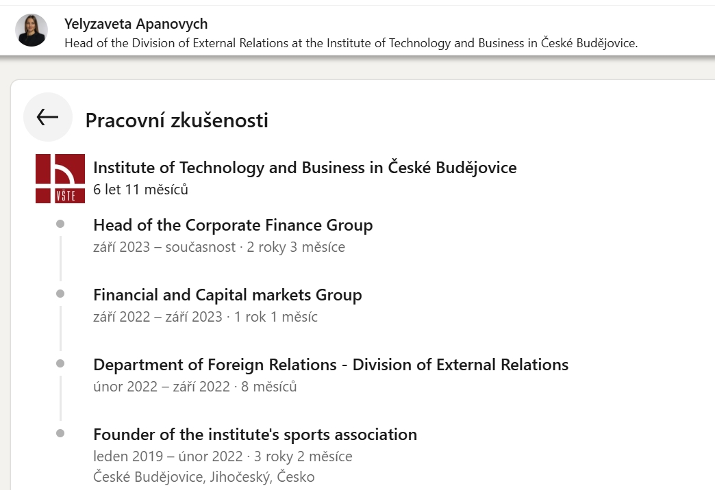Click the "6 let 11 měsíců" duration text
715x490 pixels.
coord(140,190)
